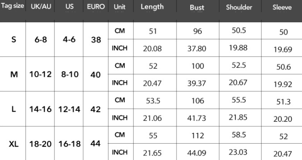Click the Tag size column header

tap(13, 6)
